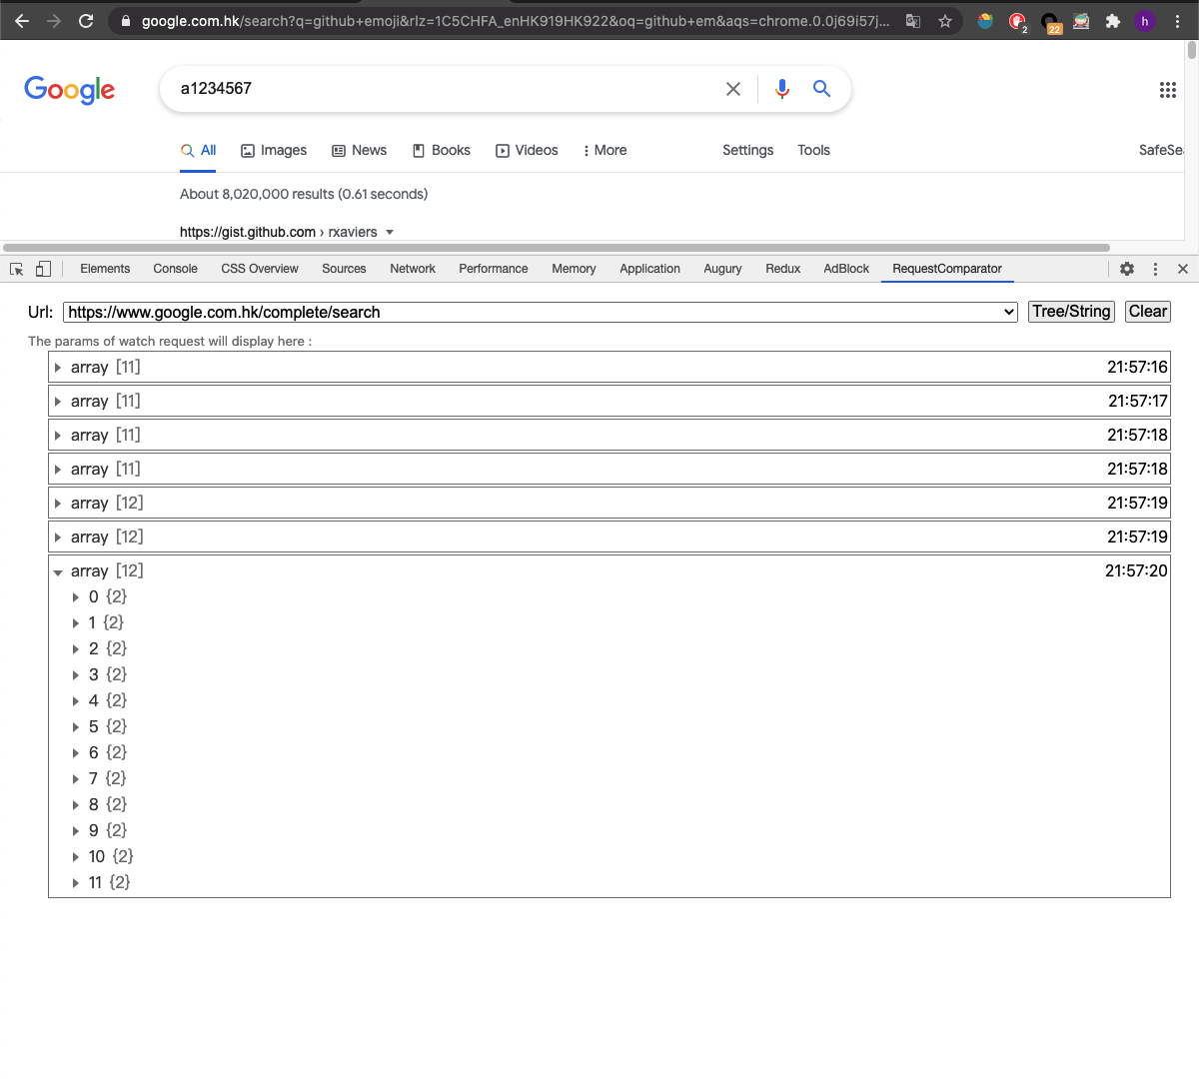Open the Memory tab
The height and width of the screenshot is (1083, 1199).
click(x=574, y=269)
